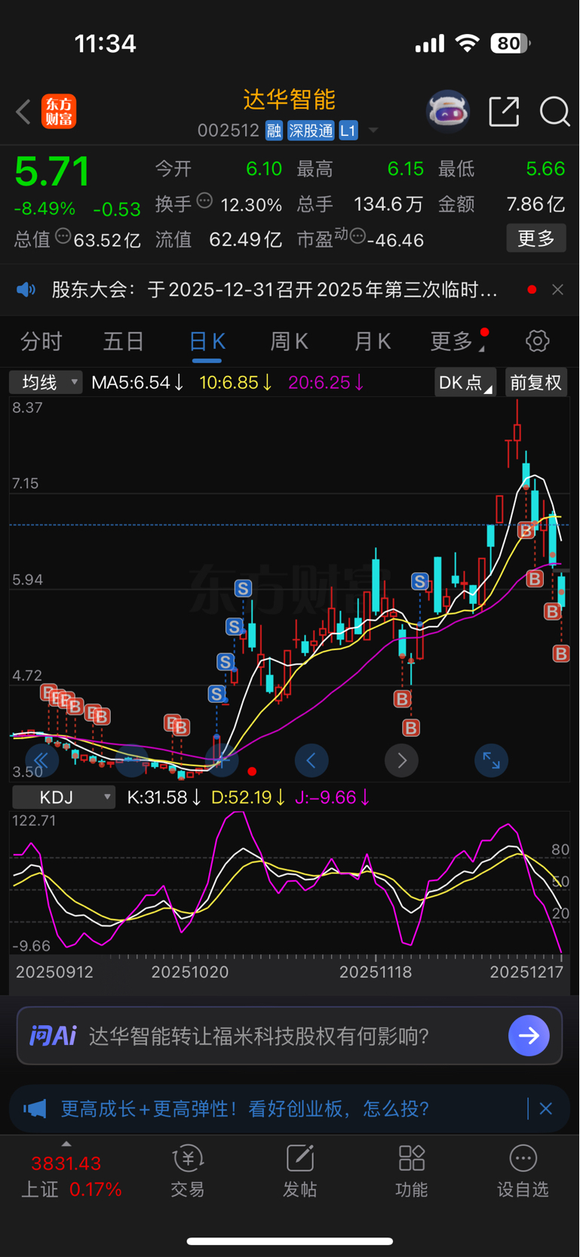Expand the stock code dropdown arrow
The height and width of the screenshot is (1257, 580).
(373, 131)
